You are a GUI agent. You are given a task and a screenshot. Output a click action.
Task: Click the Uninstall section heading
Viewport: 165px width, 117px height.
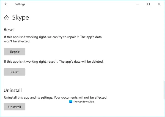pos(13,90)
